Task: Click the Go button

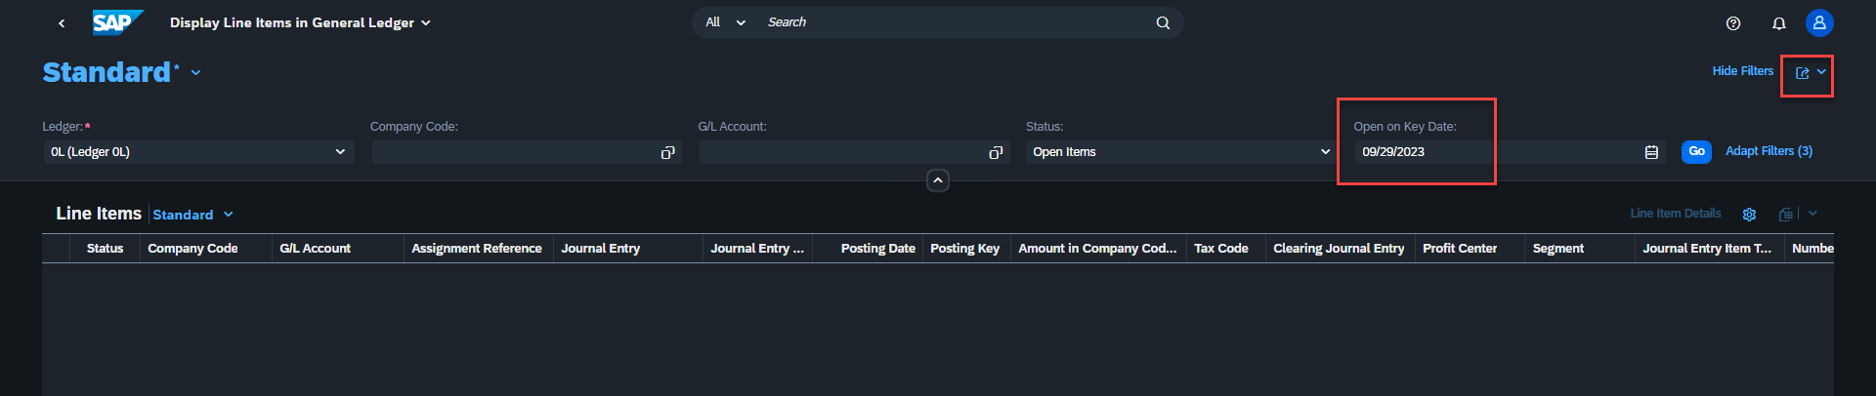Action: click(x=1696, y=151)
